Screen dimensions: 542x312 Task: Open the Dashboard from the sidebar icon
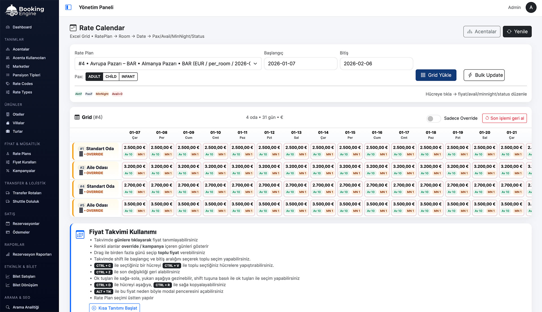7,27
